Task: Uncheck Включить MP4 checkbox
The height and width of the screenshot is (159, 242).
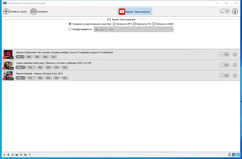Action: tap(114, 24)
